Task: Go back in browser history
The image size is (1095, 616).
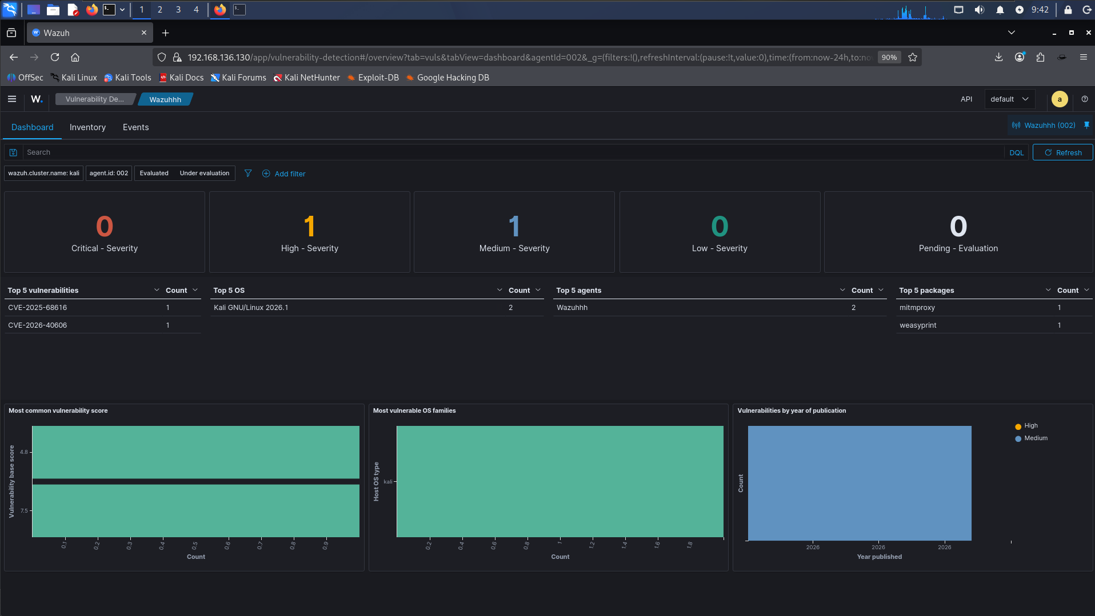Action: [14, 57]
